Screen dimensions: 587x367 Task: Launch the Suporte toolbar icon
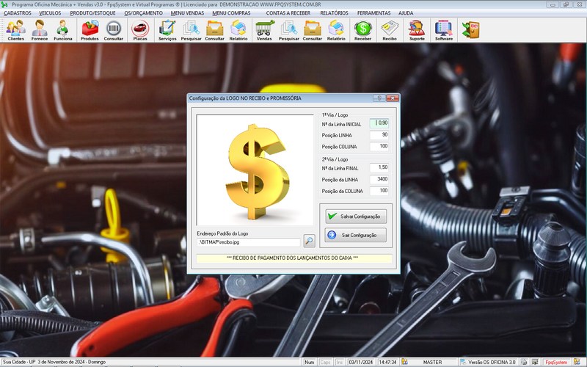click(416, 29)
